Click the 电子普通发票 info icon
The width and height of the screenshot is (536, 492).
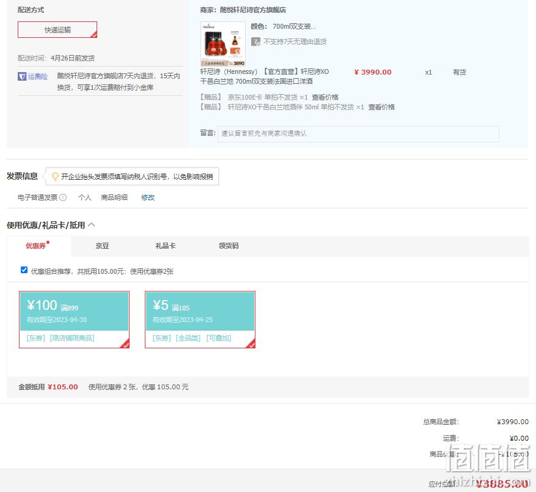[63, 197]
